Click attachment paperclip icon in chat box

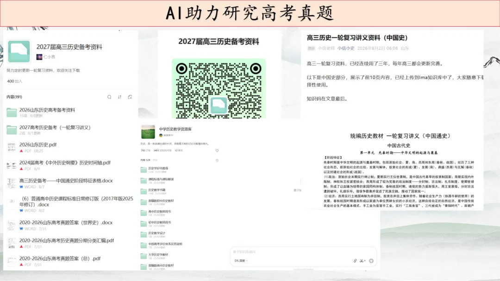[x=355, y=261]
